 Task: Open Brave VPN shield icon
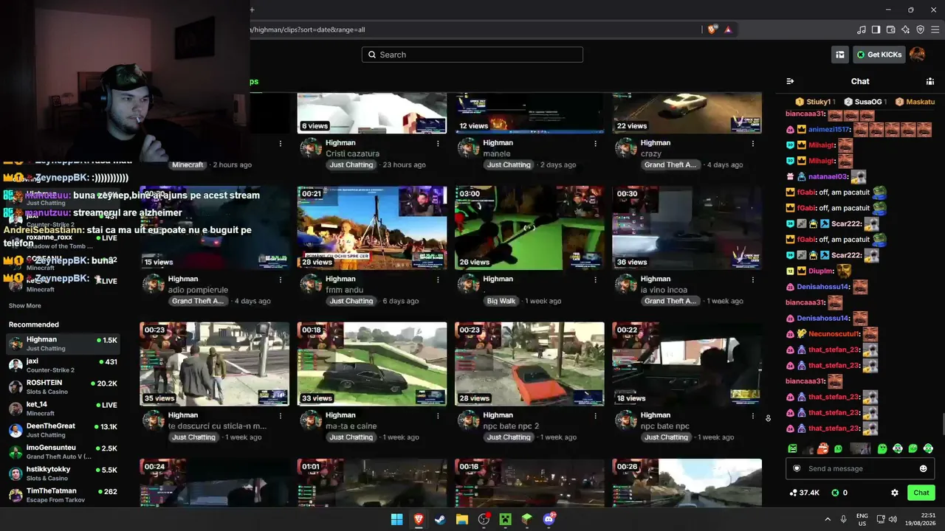click(x=921, y=29)
